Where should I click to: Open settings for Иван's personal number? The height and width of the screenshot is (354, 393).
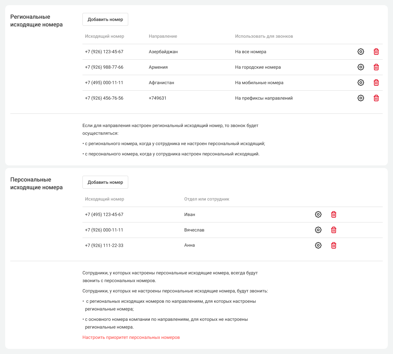click(x=318, y=214)
